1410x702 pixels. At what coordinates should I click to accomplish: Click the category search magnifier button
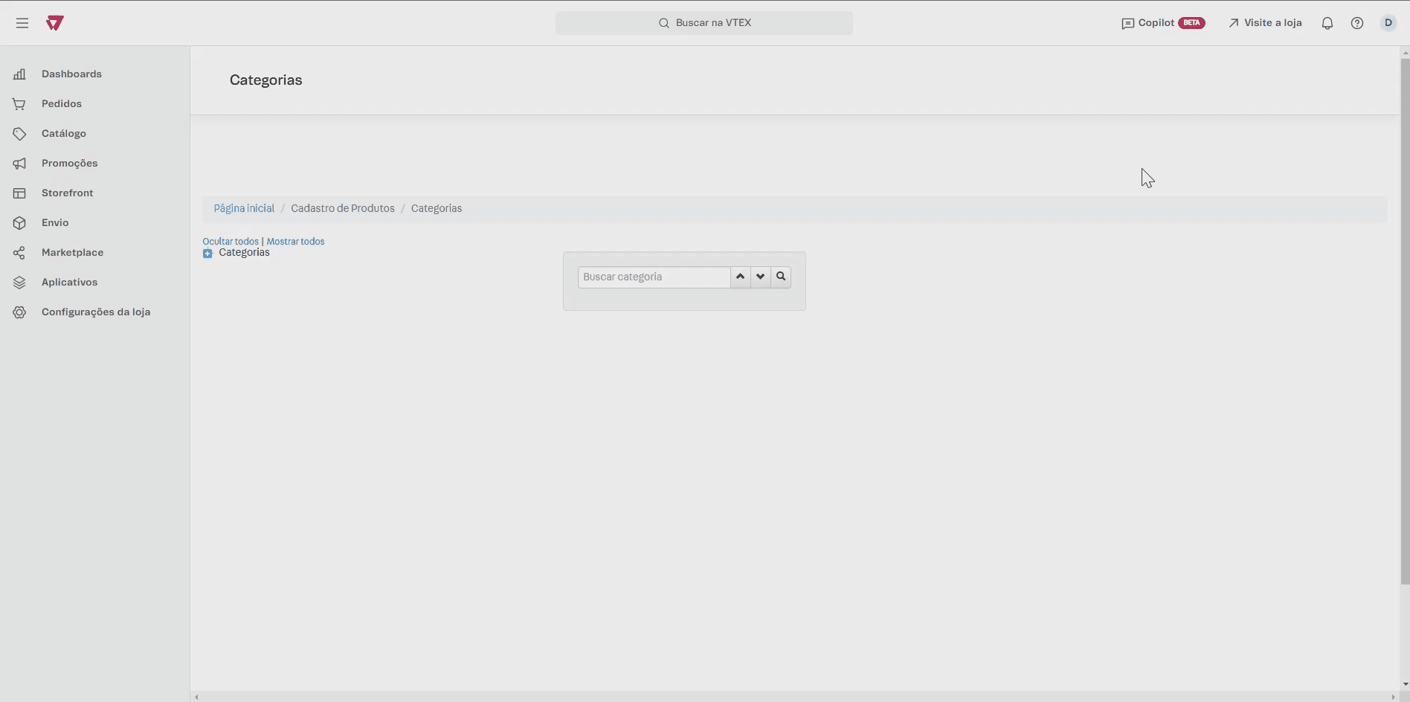tap(781, 277)
